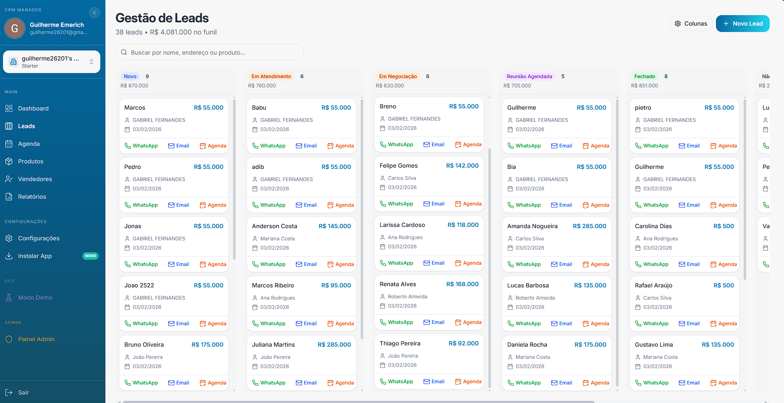
Task: Click R$ 175.000 on Bruno Oliveira card
Action: [207, 345]
